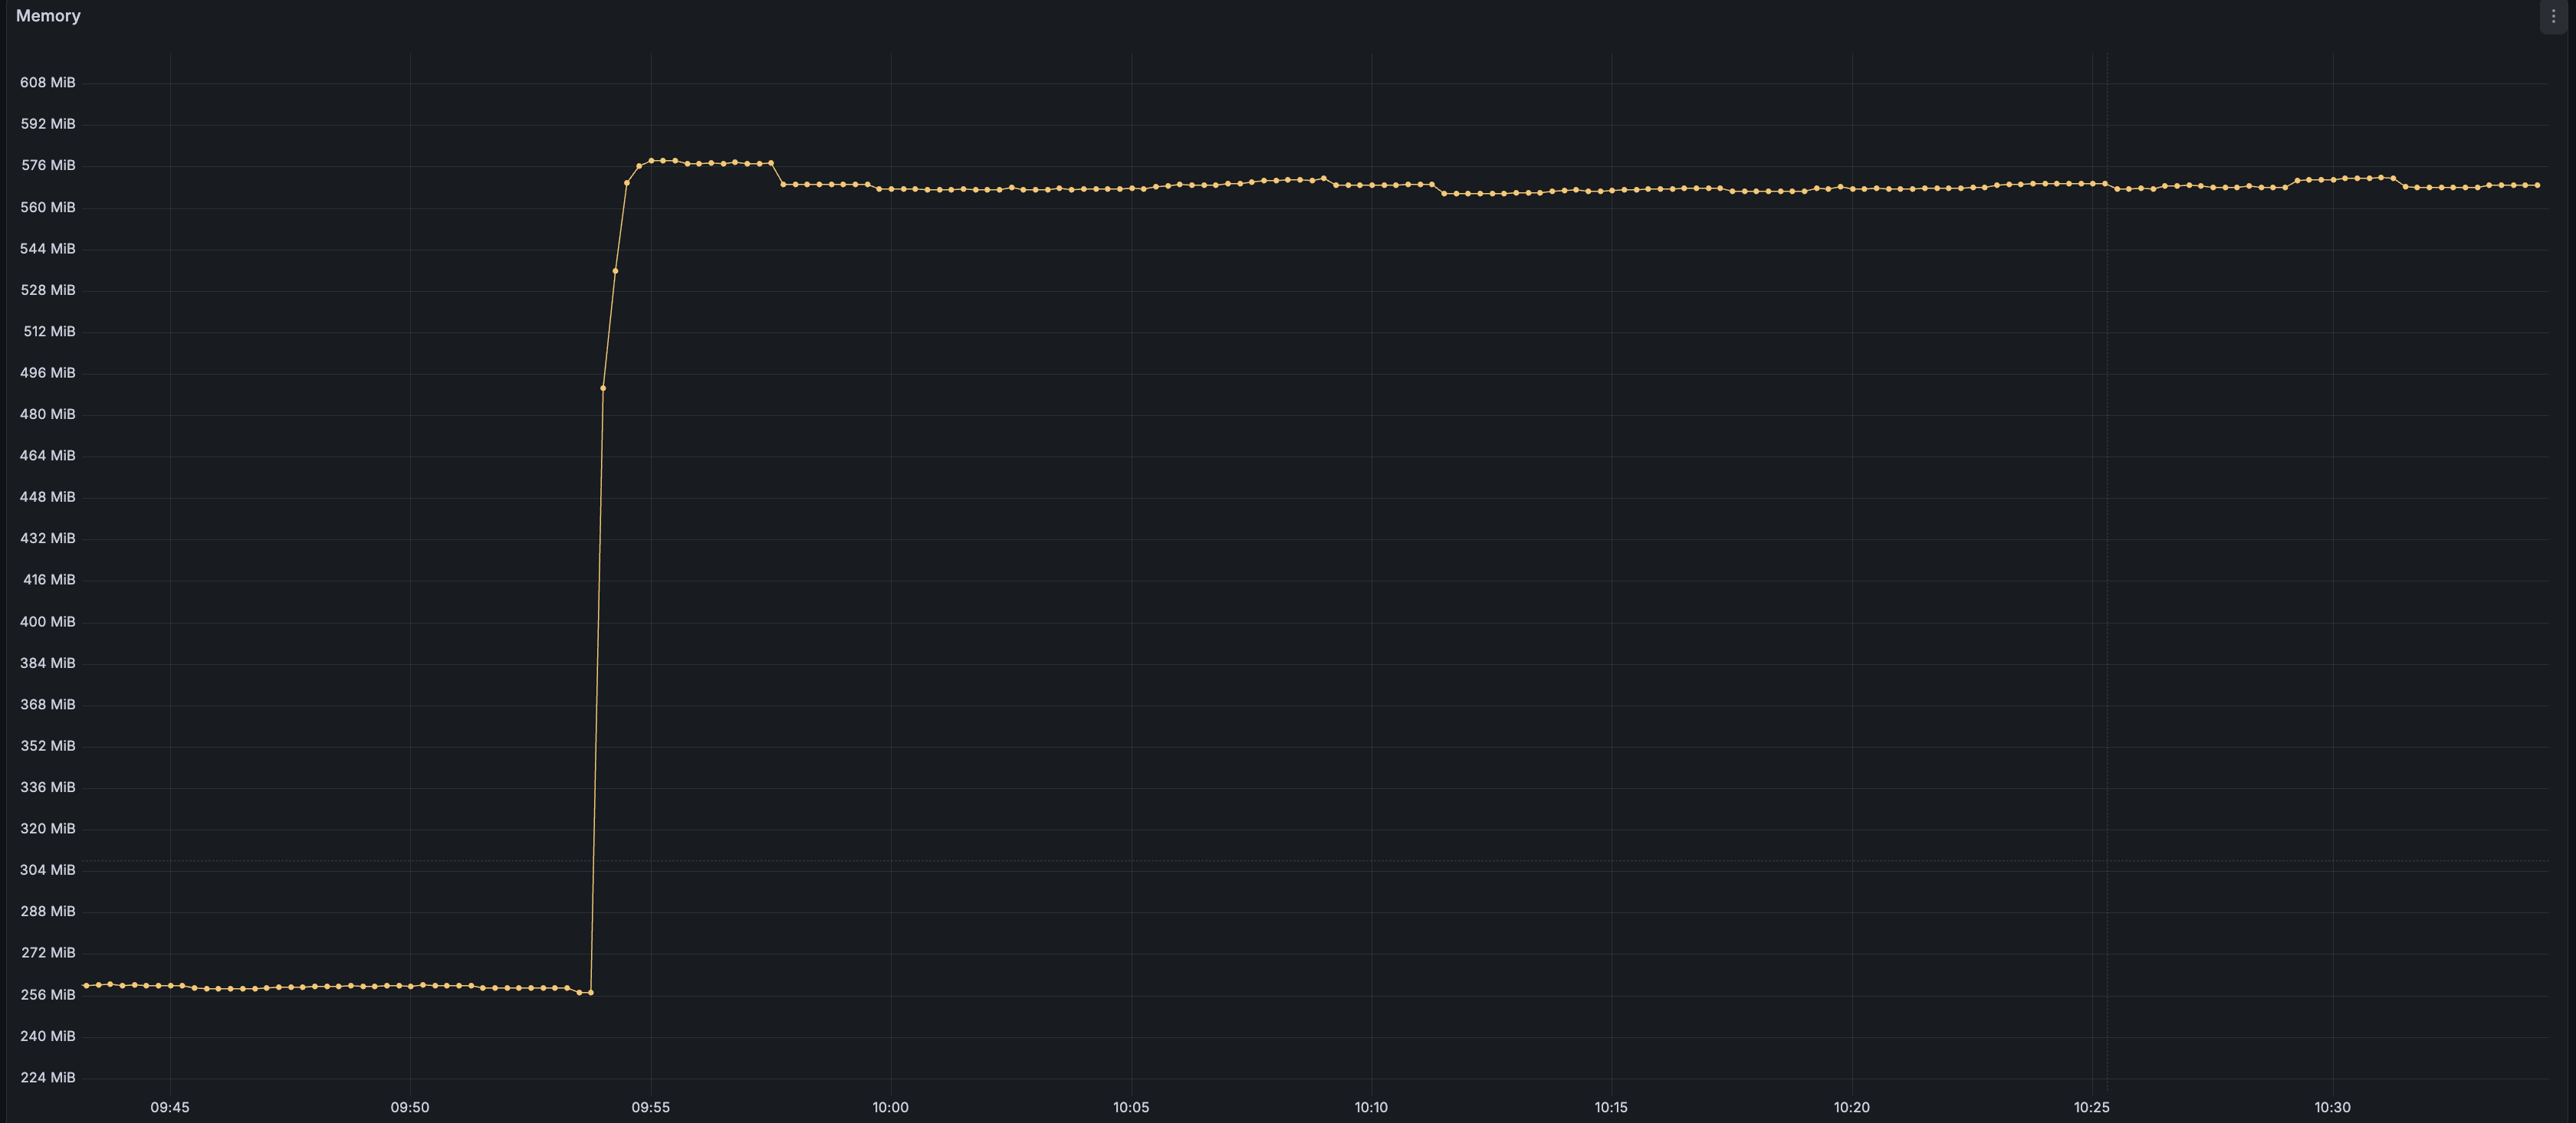Screen dimensions: 2576x1123
Task: Click the 10:15 time axis label
Action: click(x=1611, y=1107)
